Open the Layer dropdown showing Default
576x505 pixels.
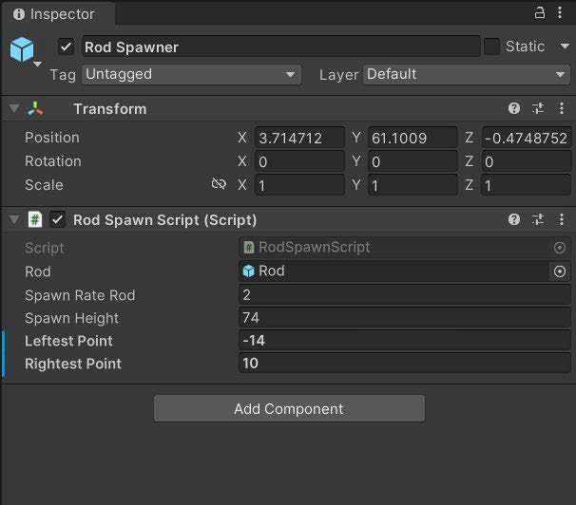click(466, 74)
